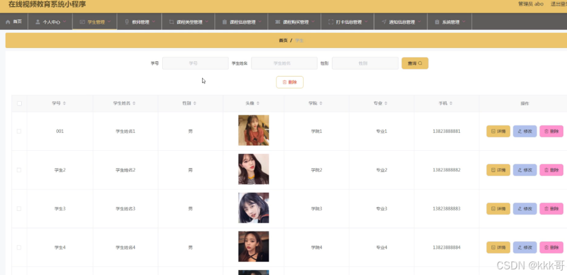Click the 学生姓名1 cell

click(x=125, y=131)
